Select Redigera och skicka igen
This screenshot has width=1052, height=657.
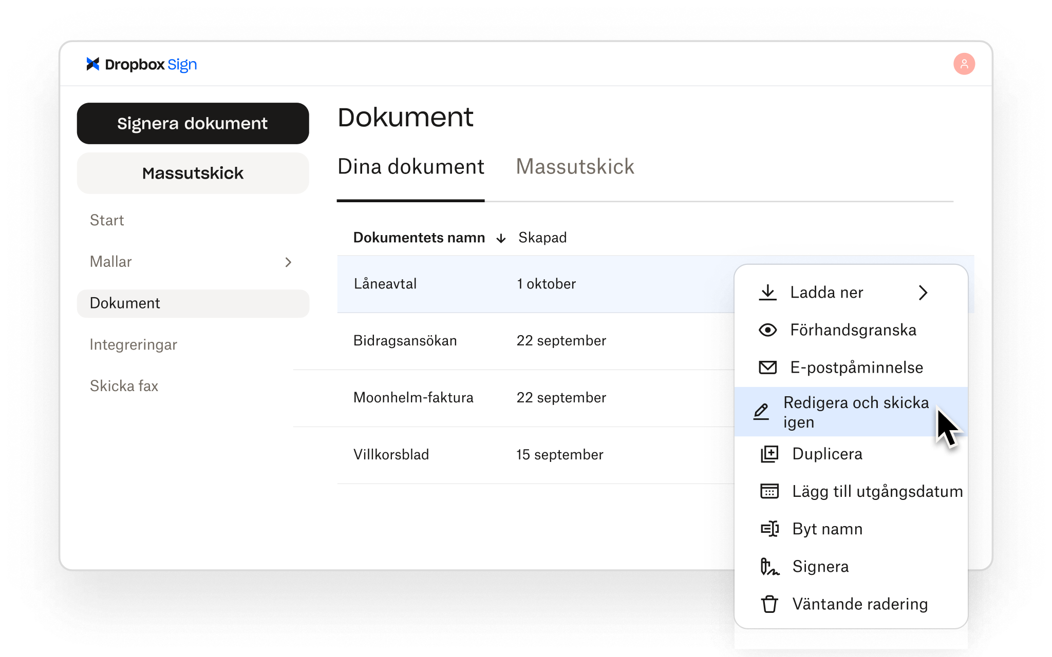pyautogui.click(x=851, y=412)
